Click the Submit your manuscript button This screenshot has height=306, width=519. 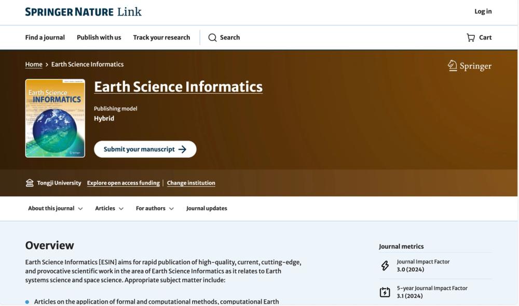point(145,149)
